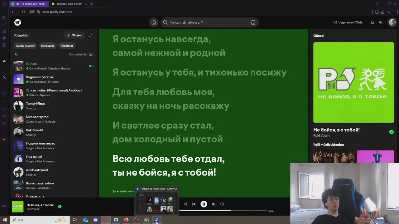Open settings gear in Opera sidebar
Image resolution: width=399 pixels, height=224 pixels.
click(x=4, y=123)
